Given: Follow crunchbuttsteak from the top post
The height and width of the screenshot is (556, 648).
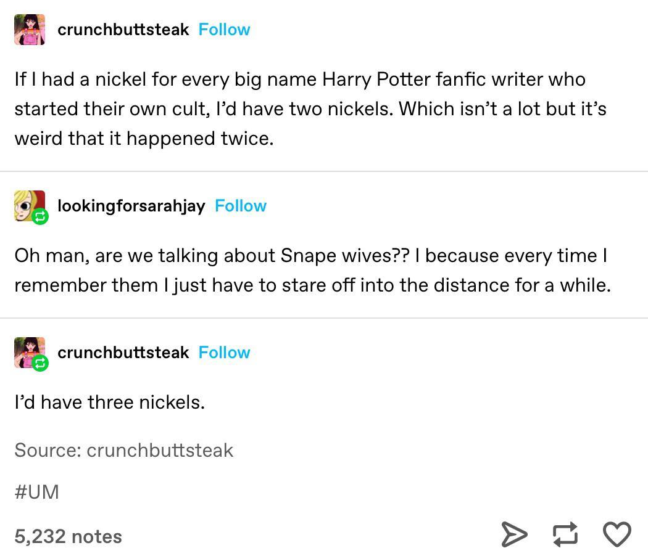Looking at the screenshot, I should [x=224, y=29].
